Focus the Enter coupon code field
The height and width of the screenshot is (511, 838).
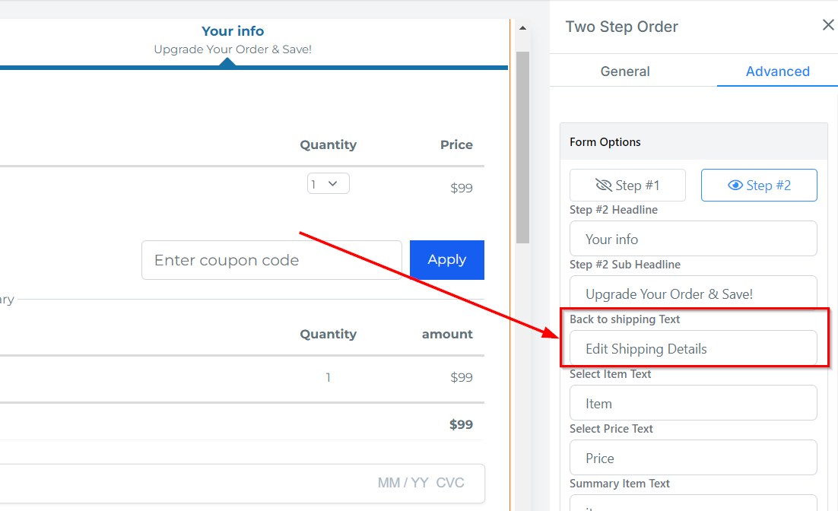tap(271, 260)
